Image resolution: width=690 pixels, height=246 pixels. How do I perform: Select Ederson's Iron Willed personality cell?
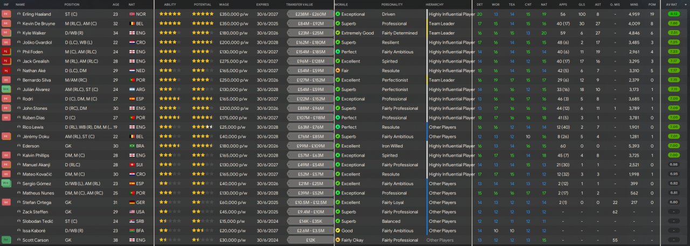tap(392, 146)
